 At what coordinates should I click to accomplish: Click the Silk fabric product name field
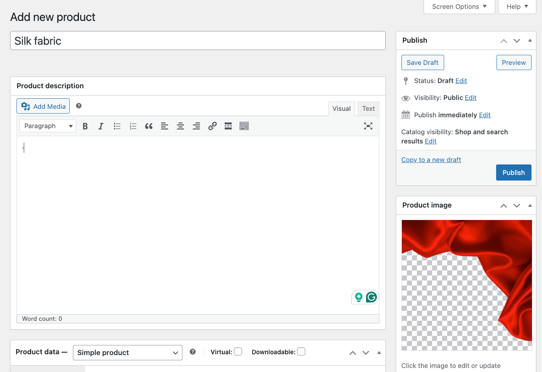pyautogui.click(x=198, y=41)
